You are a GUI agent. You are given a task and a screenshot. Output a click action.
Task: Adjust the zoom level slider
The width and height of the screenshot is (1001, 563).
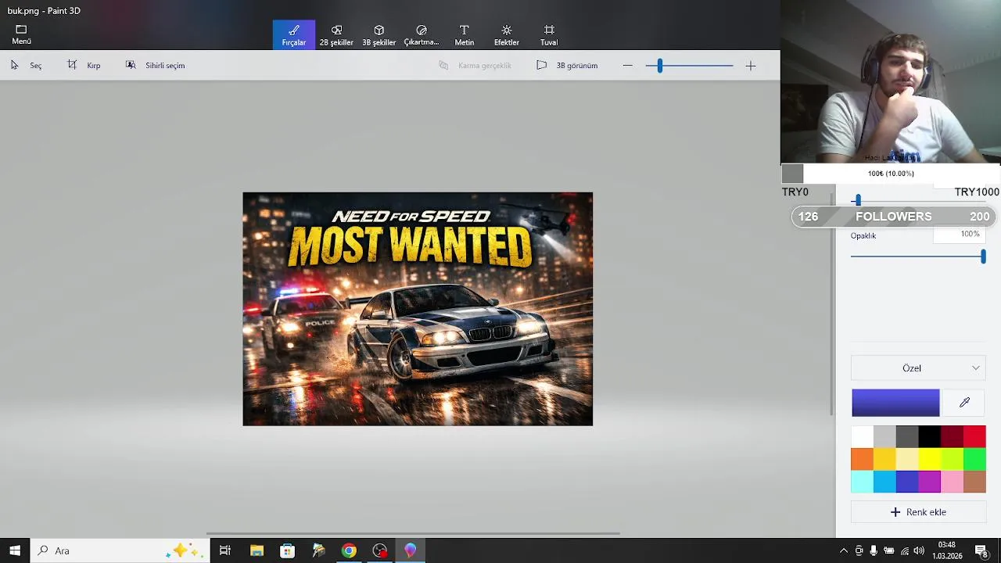point(689,66)
